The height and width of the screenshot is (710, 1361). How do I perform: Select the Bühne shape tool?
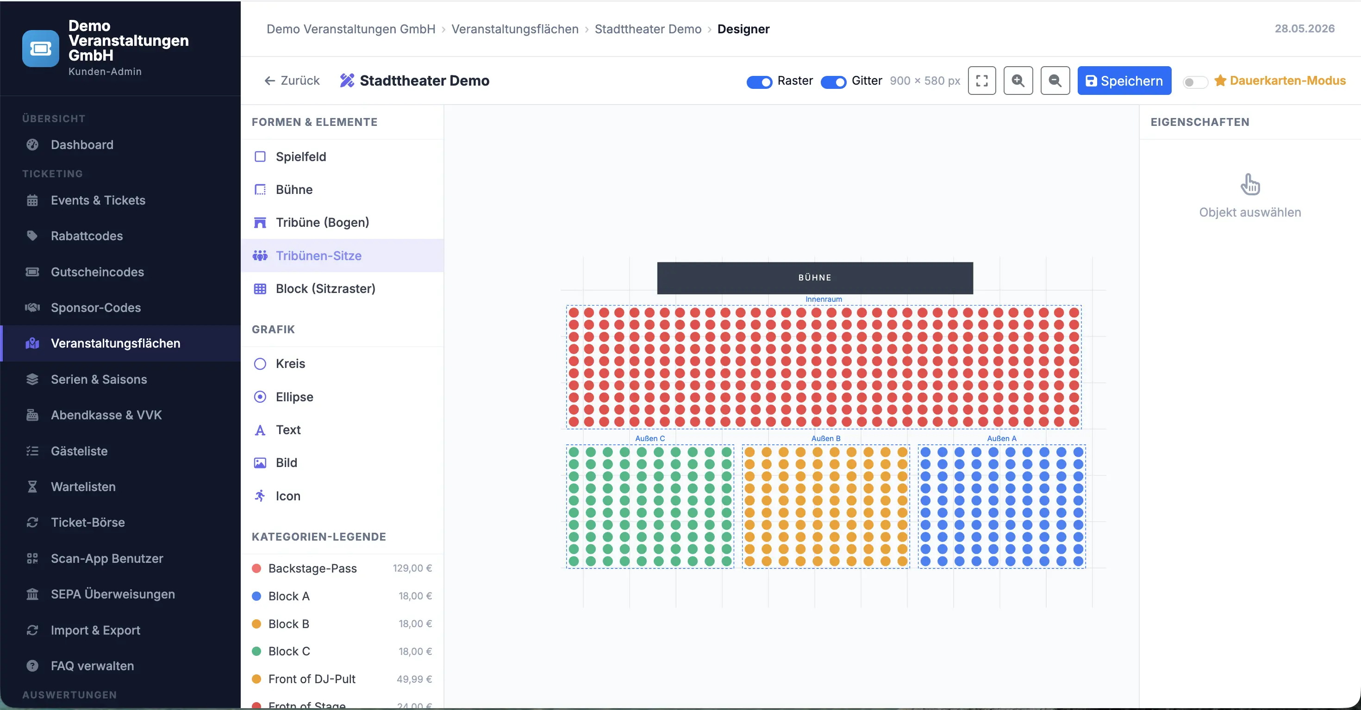pyautogui.click(x=343, y=190)
